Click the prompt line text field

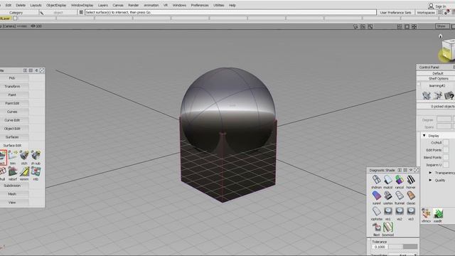(x=230, y=13)
